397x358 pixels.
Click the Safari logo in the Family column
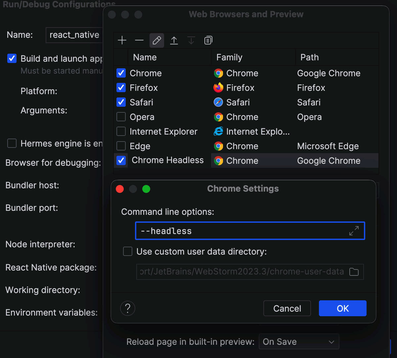[x=218, y=102]
